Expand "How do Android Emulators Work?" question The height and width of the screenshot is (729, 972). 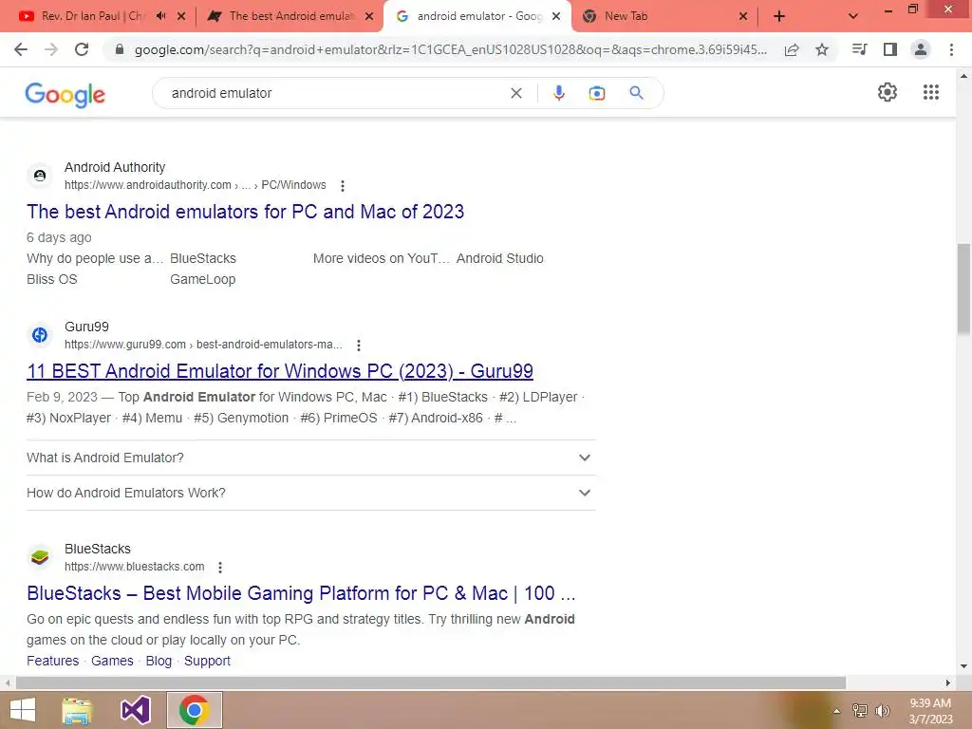pyautogui.click(x=311, y=493)
